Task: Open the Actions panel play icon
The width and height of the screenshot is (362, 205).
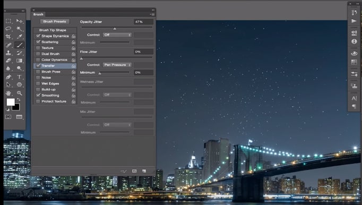Action: click(x=354, y=21)
